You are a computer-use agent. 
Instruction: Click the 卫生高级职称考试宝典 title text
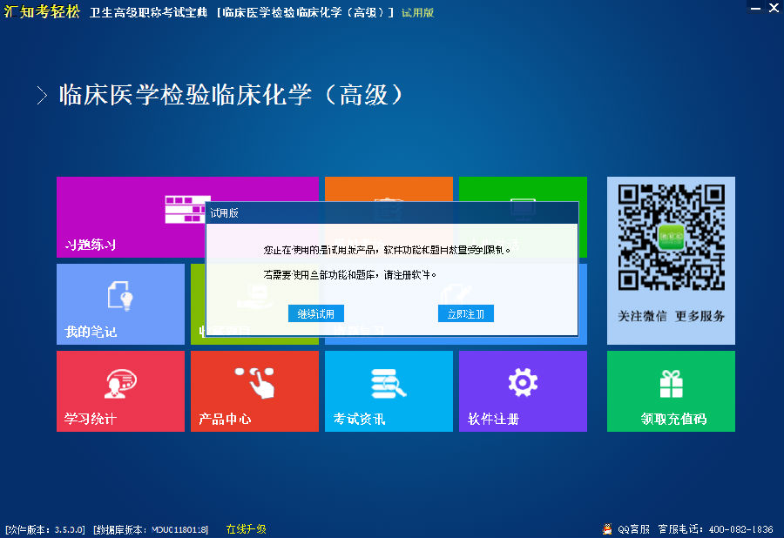[148, 12]
